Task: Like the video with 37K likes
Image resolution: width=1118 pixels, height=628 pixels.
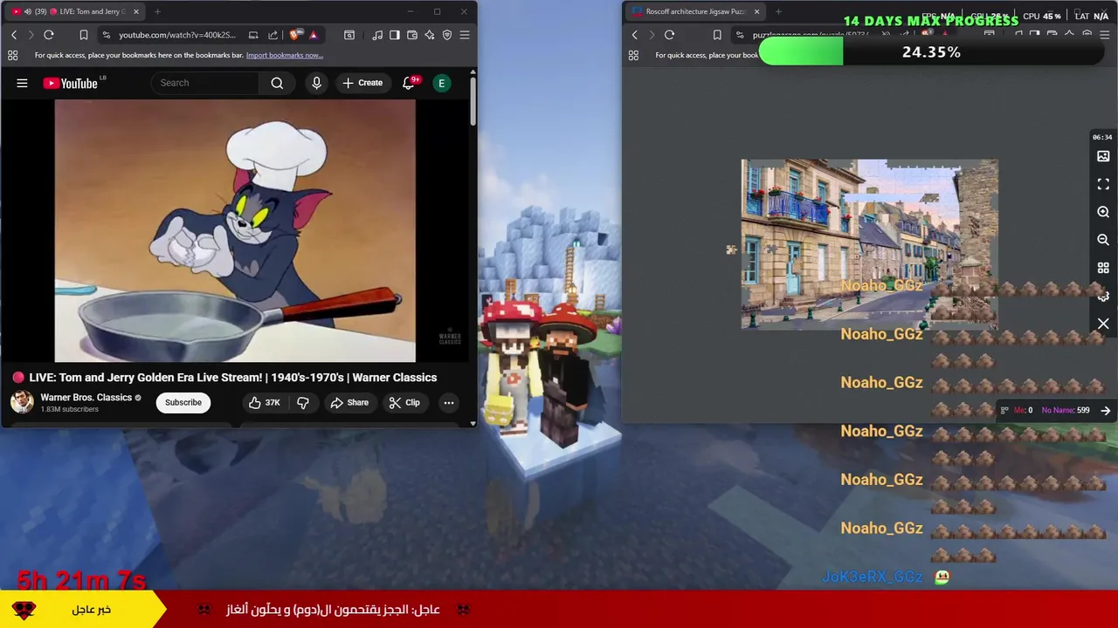Action: (265, 402)
